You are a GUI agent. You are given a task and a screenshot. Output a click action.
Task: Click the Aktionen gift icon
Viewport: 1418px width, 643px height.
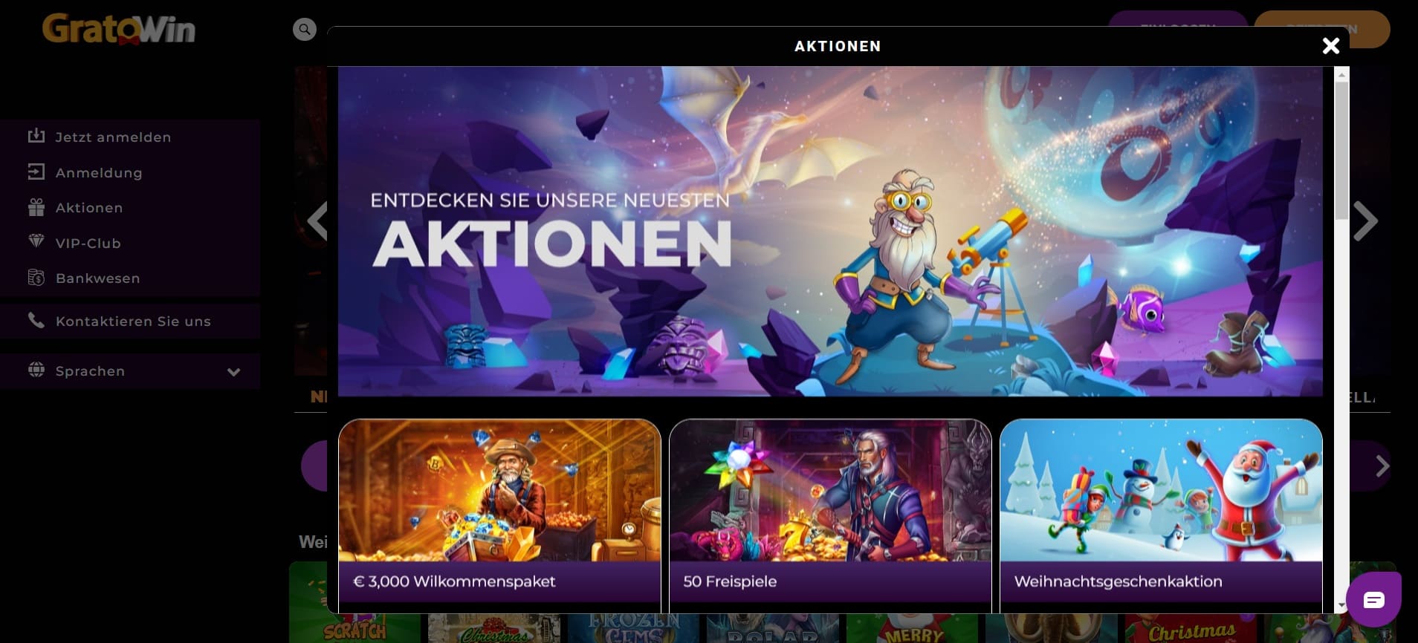36,207
